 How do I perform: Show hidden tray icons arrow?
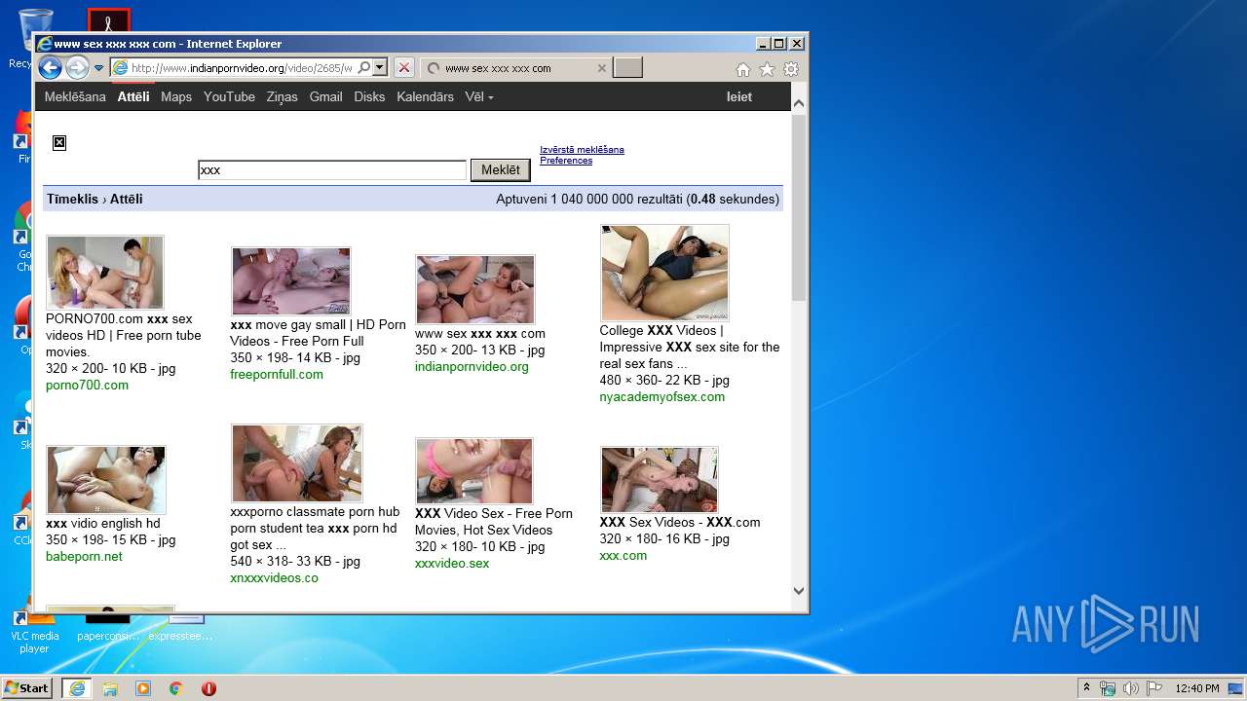pos(1086,688)
